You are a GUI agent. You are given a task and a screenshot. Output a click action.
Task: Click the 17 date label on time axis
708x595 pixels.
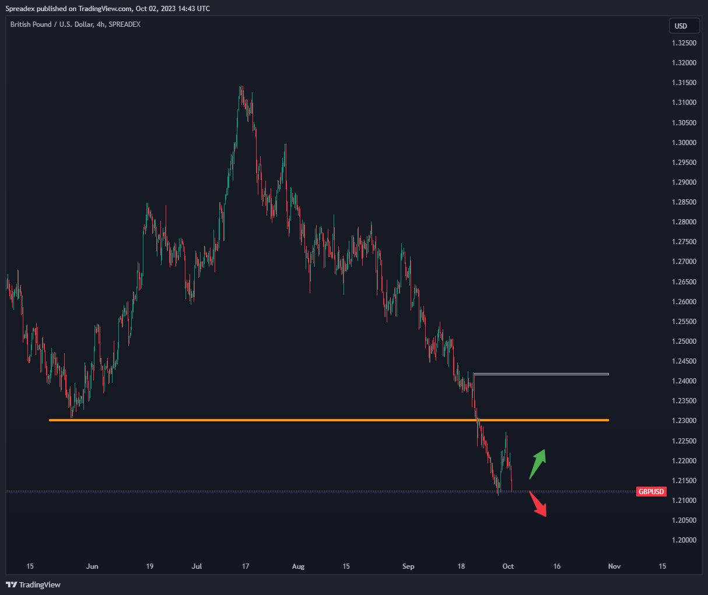[246, 566]
